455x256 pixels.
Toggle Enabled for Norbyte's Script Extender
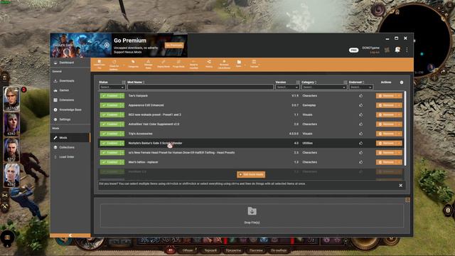pyautogui.click(x=109, y=143)
